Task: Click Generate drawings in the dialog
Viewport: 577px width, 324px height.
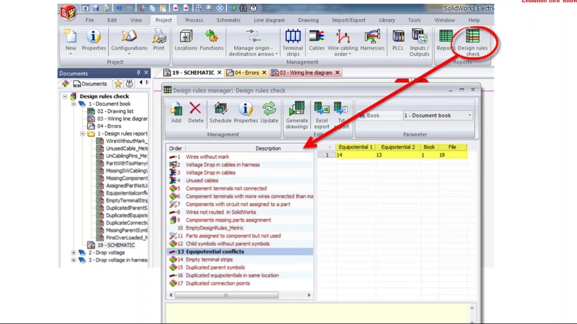Action: pos(297,116)
